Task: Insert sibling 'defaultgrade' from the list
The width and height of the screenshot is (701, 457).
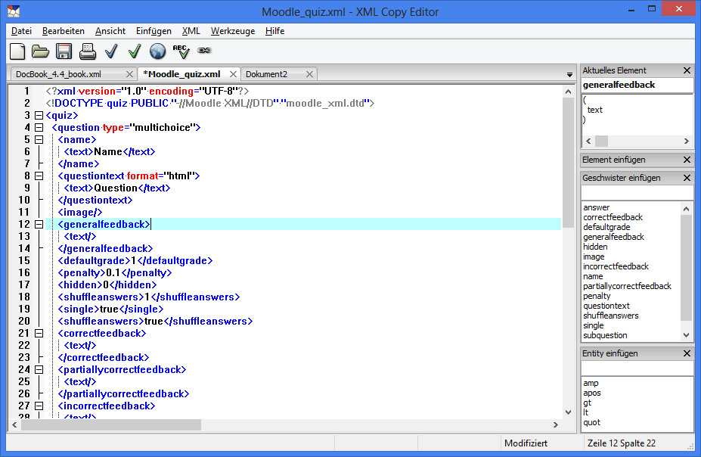Action: 606,227
